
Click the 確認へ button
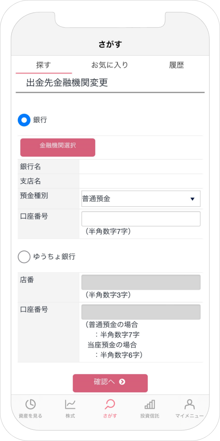(x=110, y=383)
